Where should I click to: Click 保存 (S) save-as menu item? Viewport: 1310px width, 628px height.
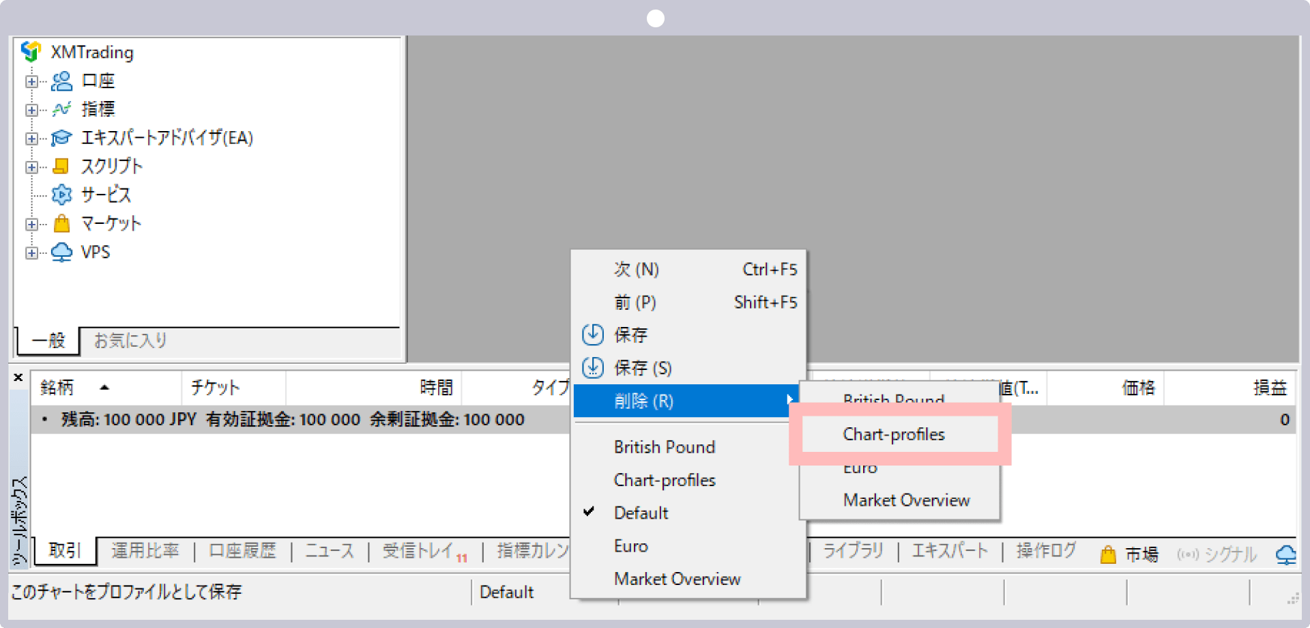tap(642, 368)
